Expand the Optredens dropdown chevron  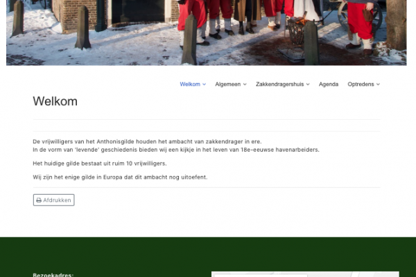coord(378,84)
